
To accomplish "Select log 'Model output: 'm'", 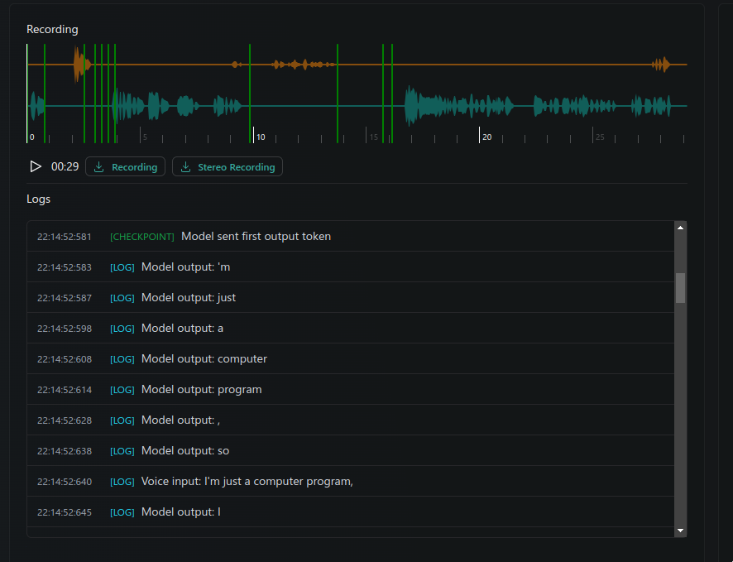I will click(x=351, y=267).
